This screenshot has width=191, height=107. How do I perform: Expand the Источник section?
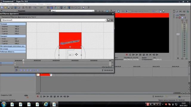pos(13,49)
